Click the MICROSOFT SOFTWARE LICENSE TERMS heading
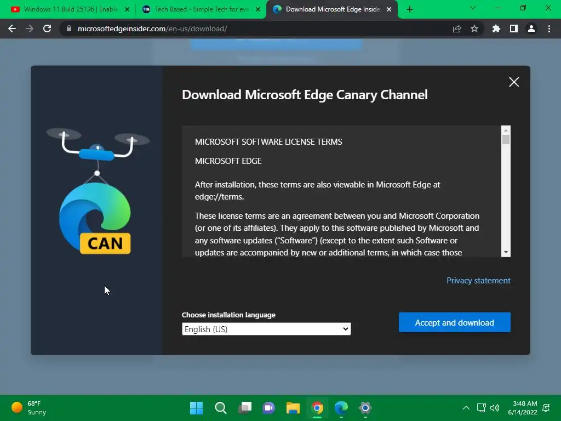This screenshot has height=421, width=561. click(268, 142)
